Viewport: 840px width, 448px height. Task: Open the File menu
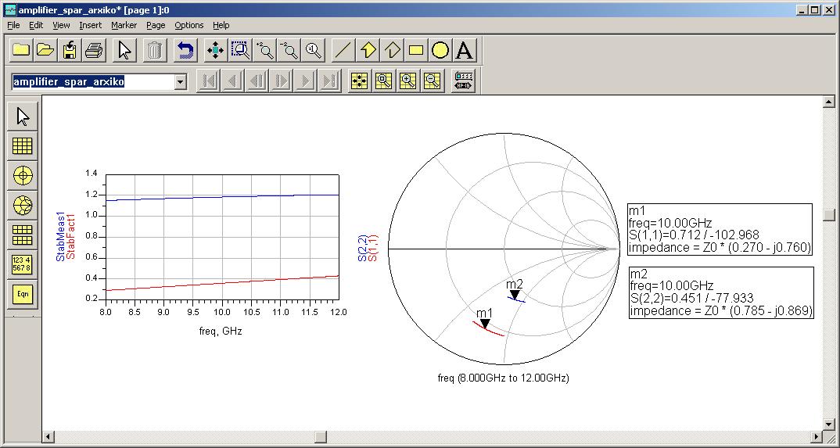13,25
